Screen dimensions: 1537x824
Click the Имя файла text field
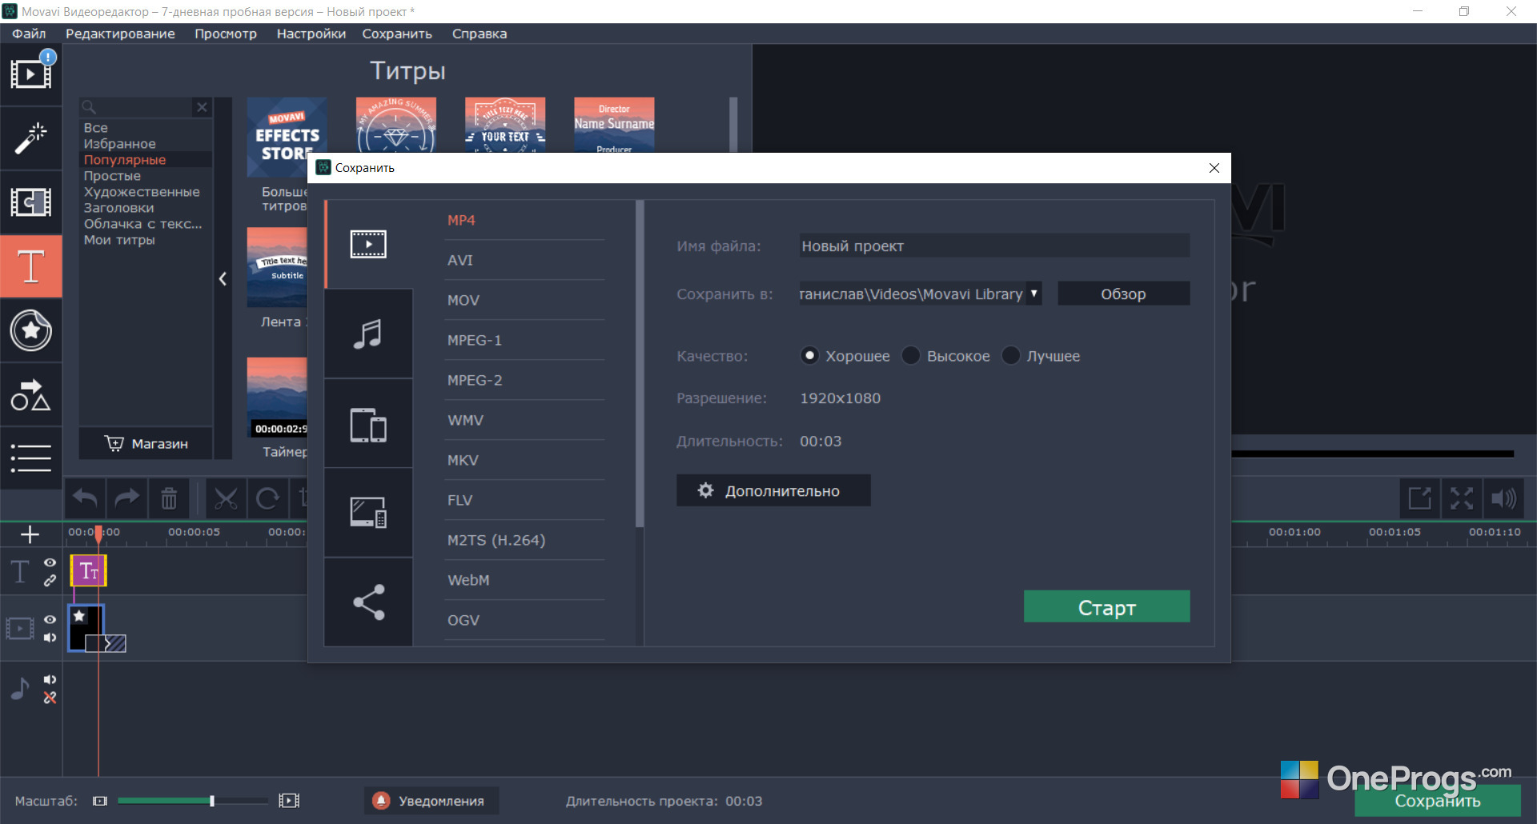(x=994, y=246)
